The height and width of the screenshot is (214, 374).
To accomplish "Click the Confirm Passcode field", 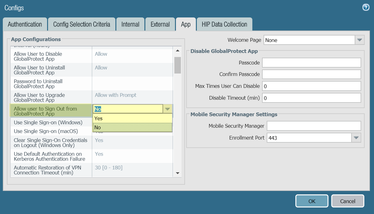I will click(311, 74).
